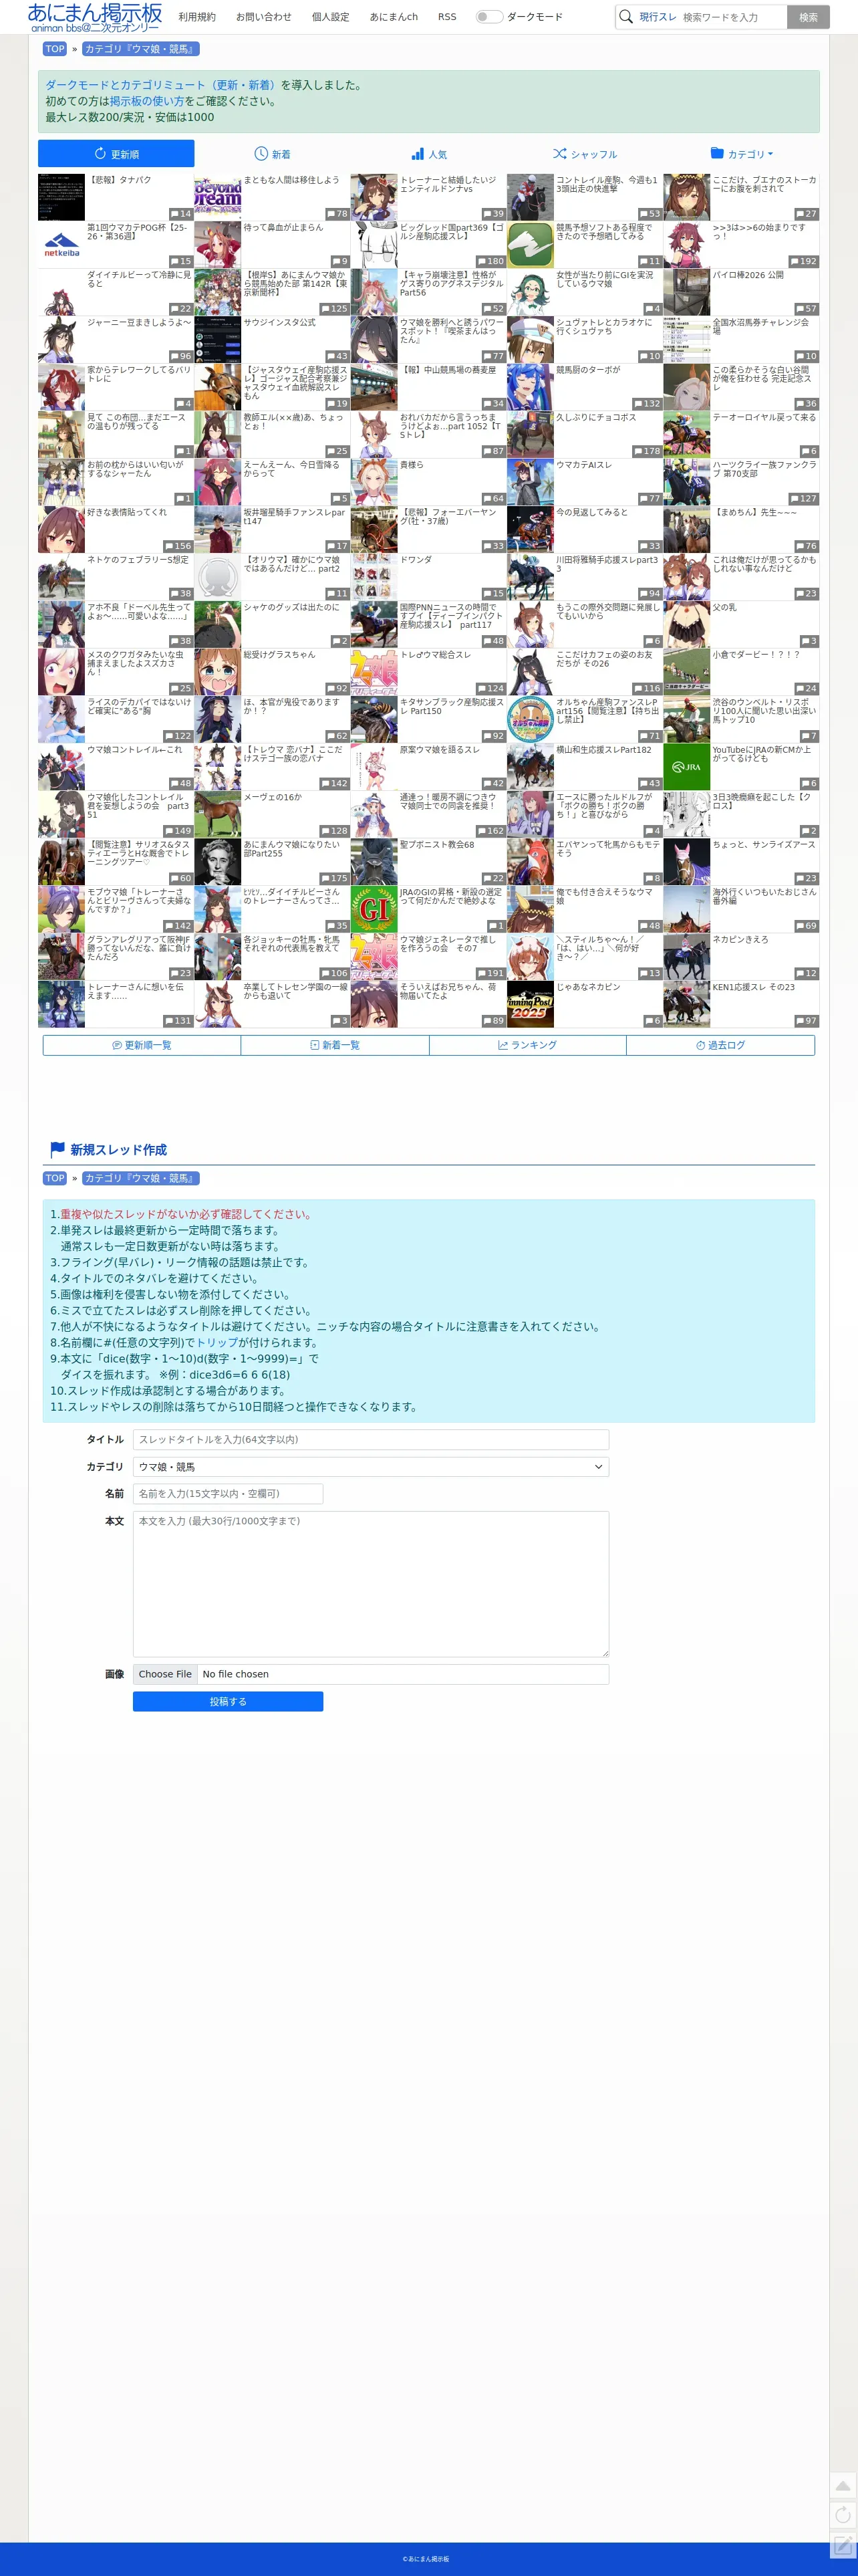Click the 投稿する submit button
Image resolution: width=858 pixels, height=2576 pixels.
point(228,1701)
